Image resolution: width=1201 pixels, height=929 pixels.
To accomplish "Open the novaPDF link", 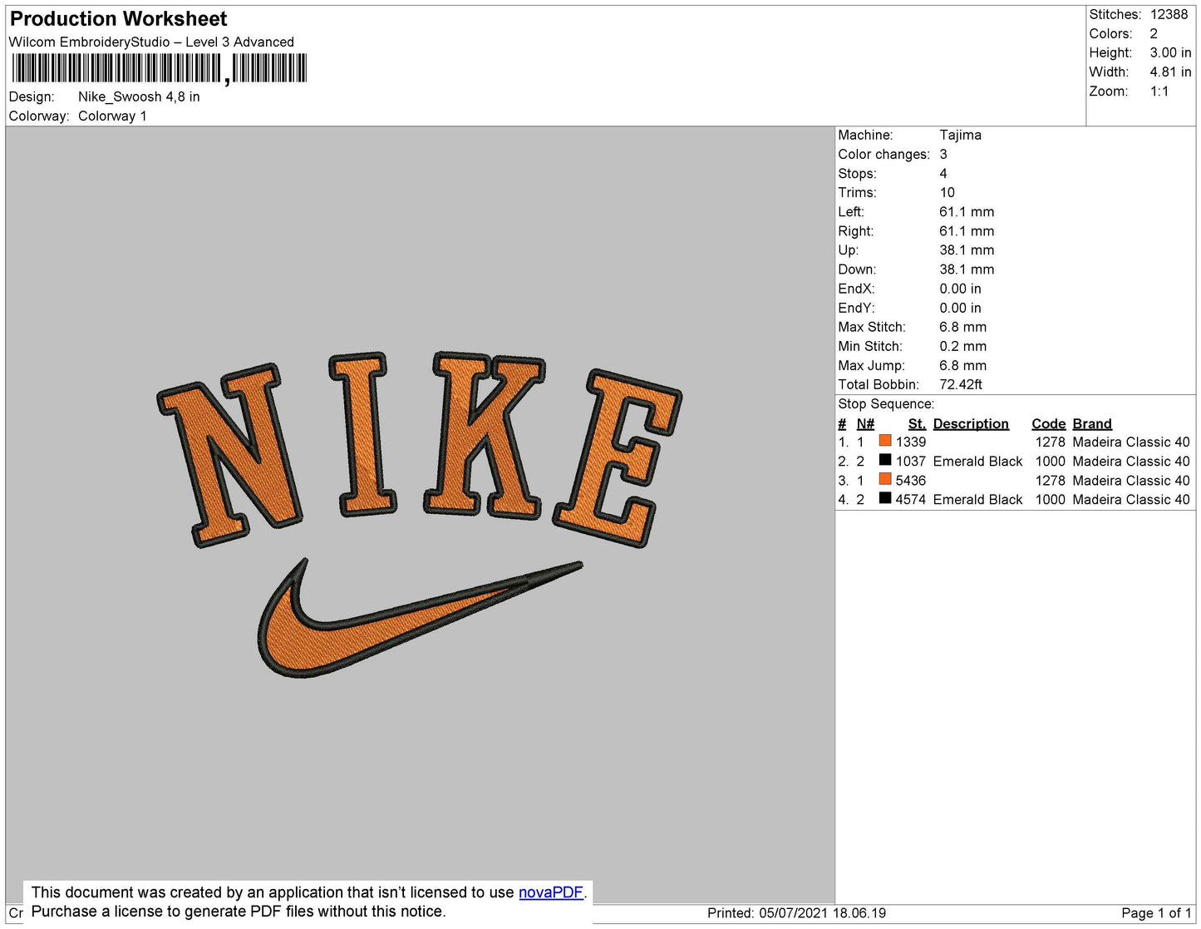I will [551, 892].
